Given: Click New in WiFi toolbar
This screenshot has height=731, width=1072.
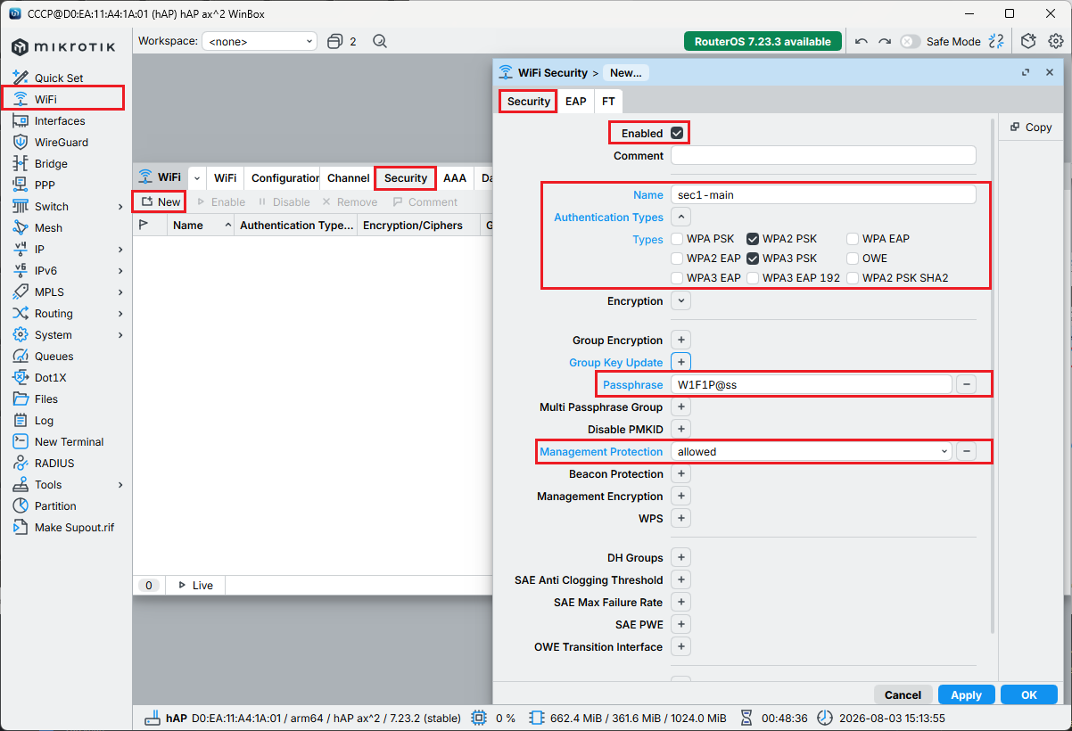Looking at the screenshot, I should point(160,202).
